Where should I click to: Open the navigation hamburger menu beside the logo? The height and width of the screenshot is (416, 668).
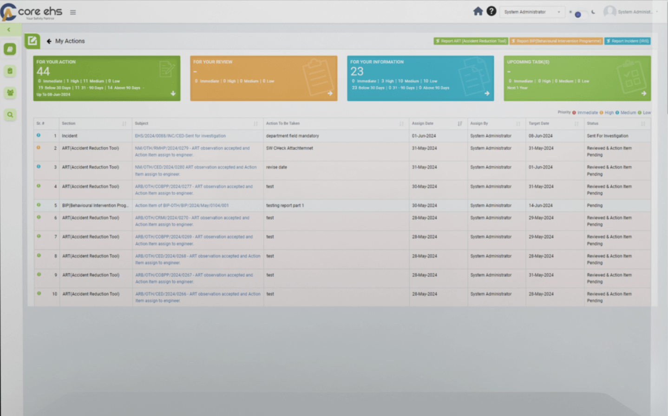tap(73, 13)
